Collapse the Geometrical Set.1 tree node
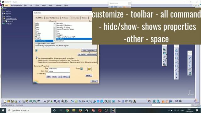This screenshot has height=113, width=201. [x=3, y=19]
